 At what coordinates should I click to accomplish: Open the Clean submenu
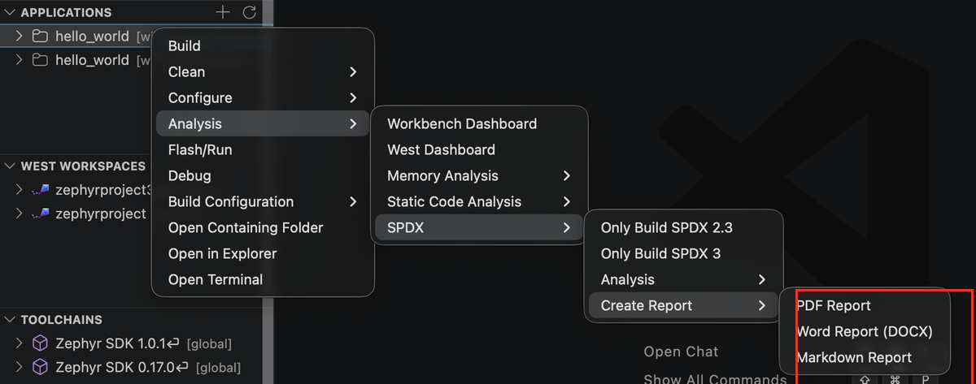(263, 72)
